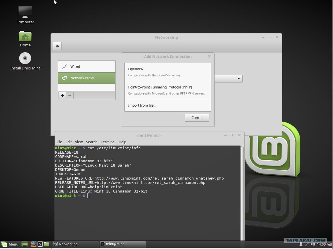Open the terminal File menu
Screen dimensions: 333x249
(59, 142)
